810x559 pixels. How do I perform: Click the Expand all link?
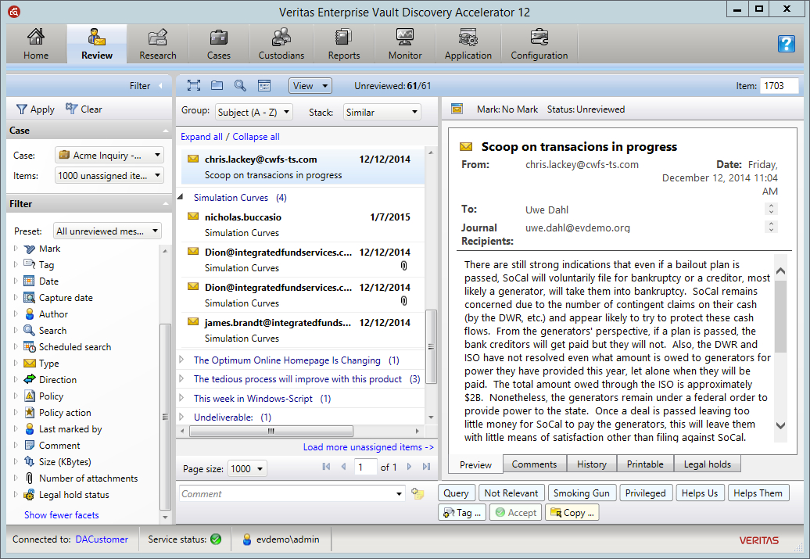(202, 136)
